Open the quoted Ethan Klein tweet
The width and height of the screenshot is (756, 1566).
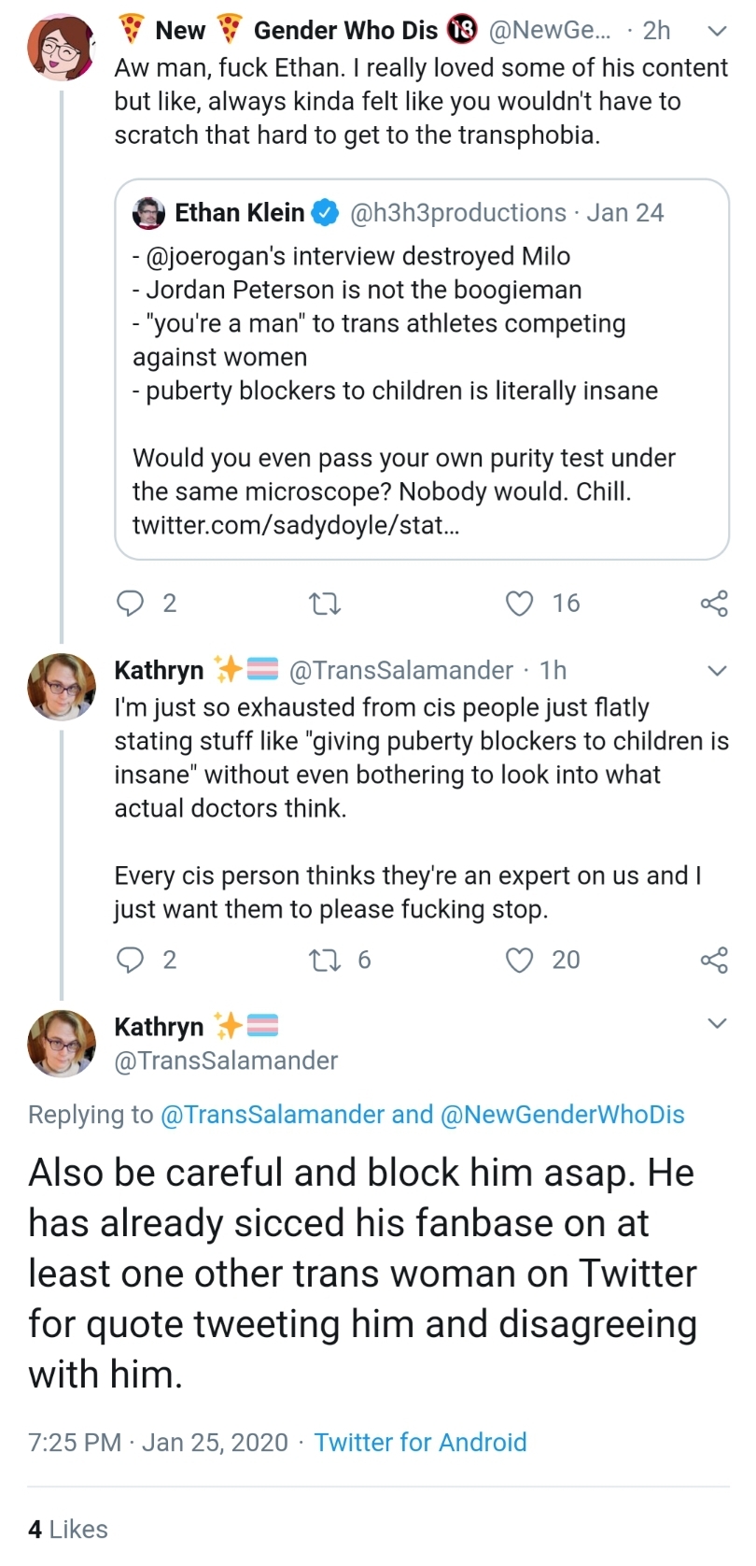click(422, 369)
